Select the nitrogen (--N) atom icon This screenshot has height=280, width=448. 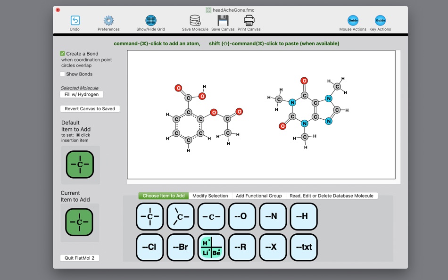(273, 216)
